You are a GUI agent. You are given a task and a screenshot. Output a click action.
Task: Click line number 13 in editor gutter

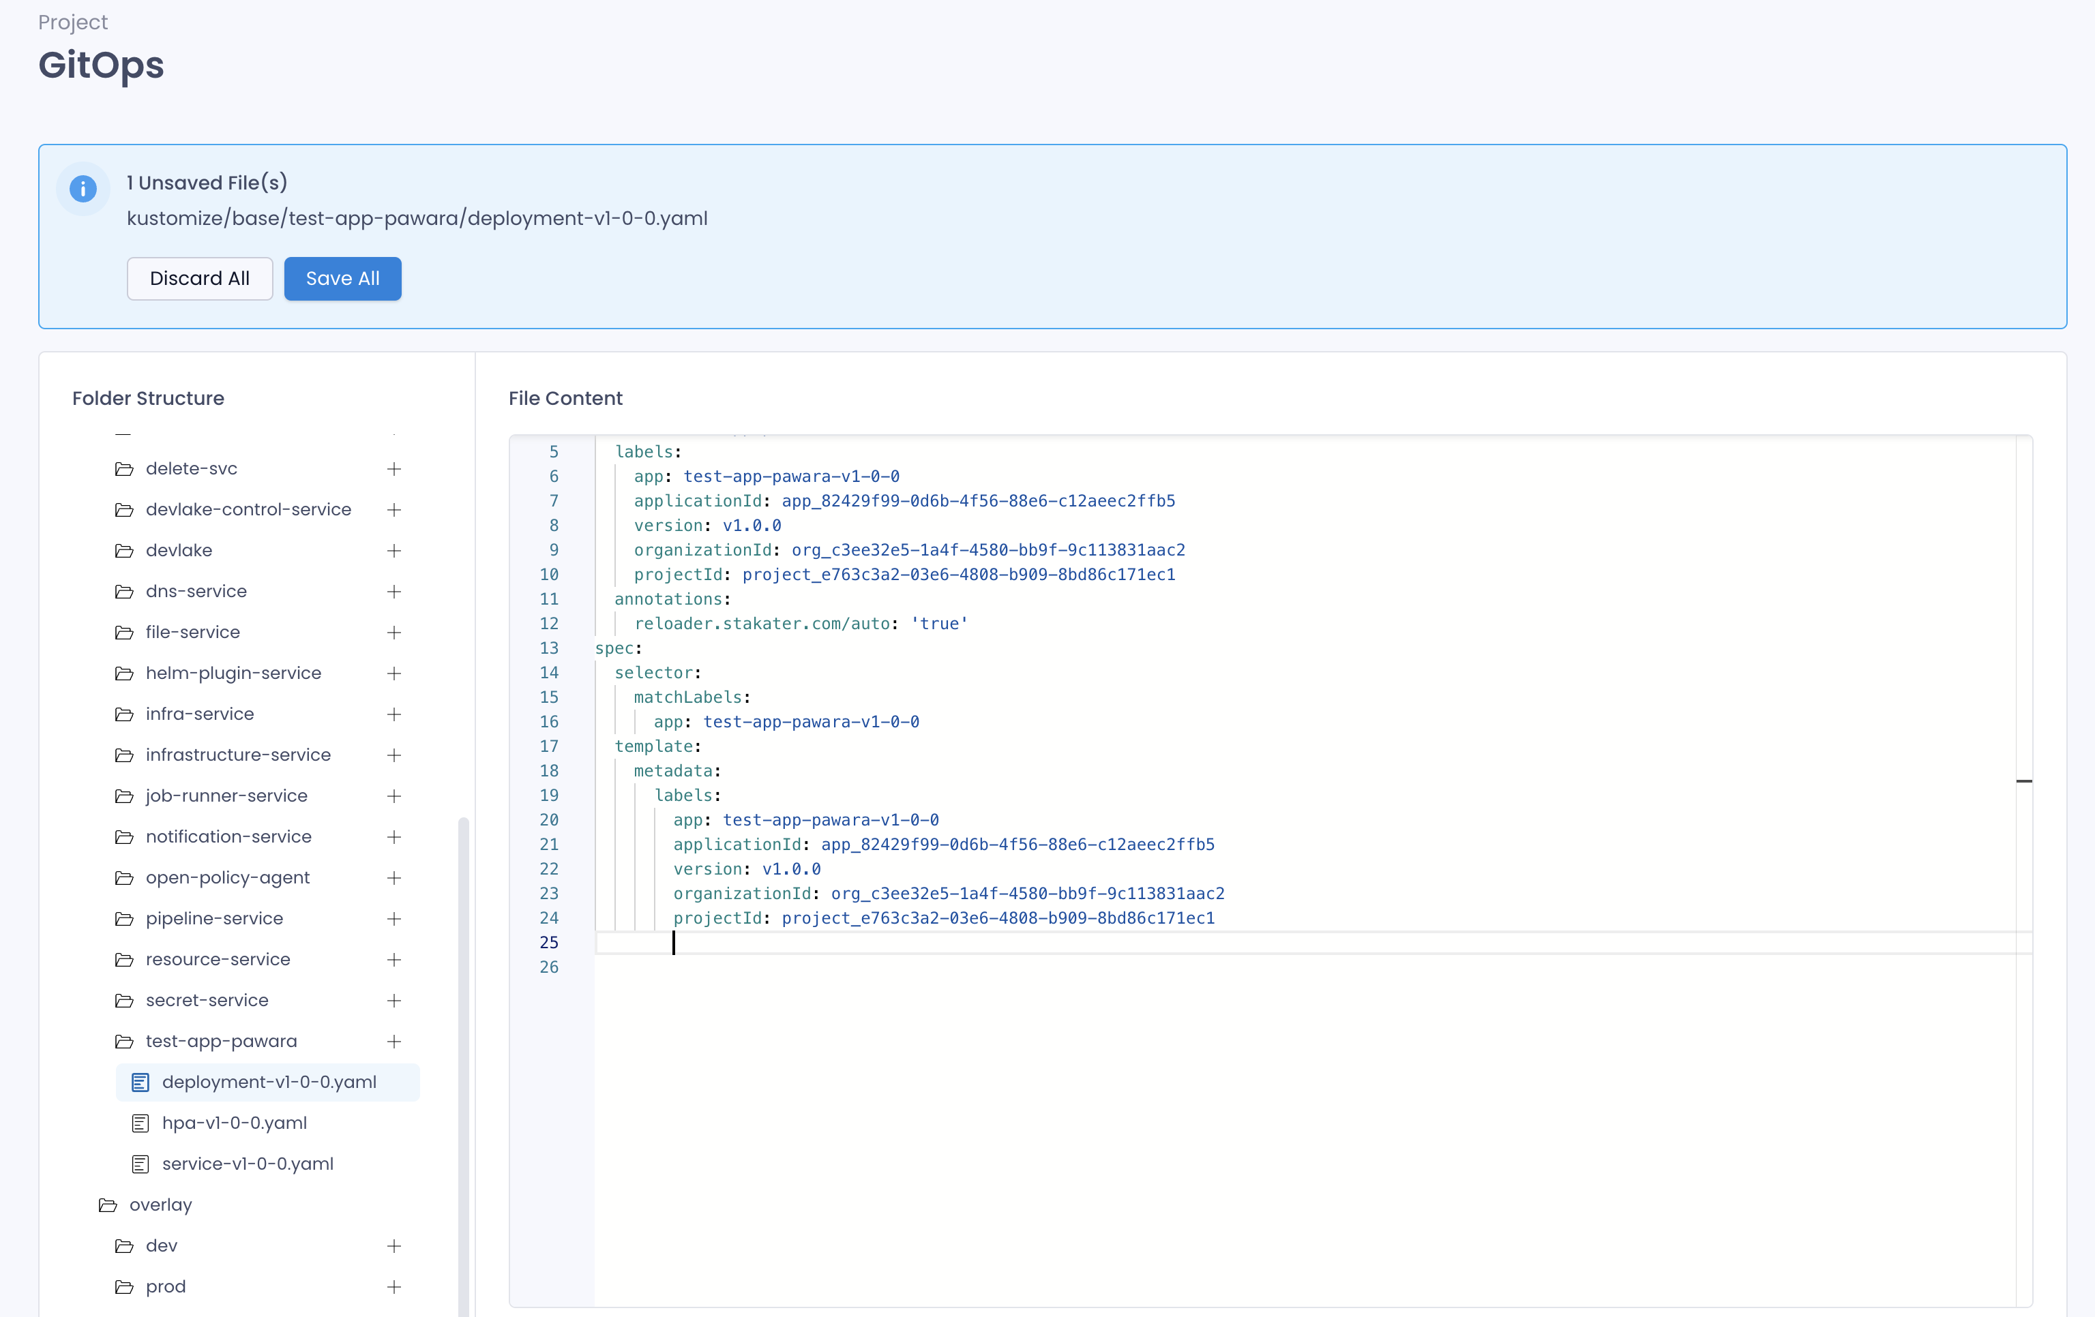point(549,648)
